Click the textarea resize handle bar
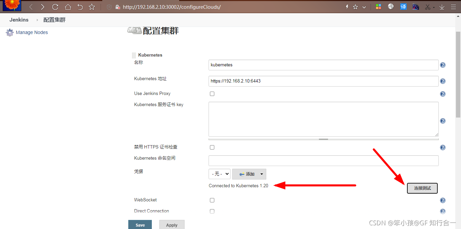Screen dimensions: 461x229 323,139
